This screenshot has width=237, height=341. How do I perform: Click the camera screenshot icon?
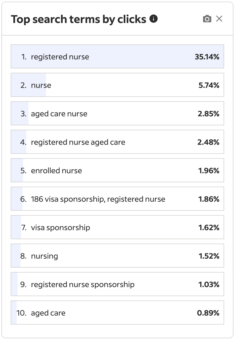207,19
